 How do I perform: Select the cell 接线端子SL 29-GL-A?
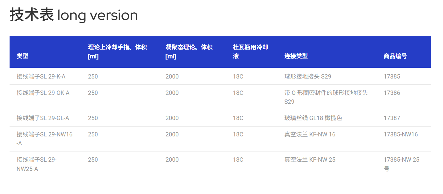(x=43, y=118)
